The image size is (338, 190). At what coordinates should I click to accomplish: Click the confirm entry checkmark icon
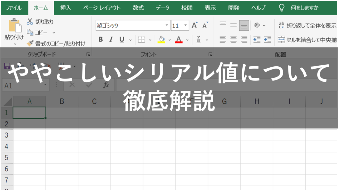click(89, 85)
